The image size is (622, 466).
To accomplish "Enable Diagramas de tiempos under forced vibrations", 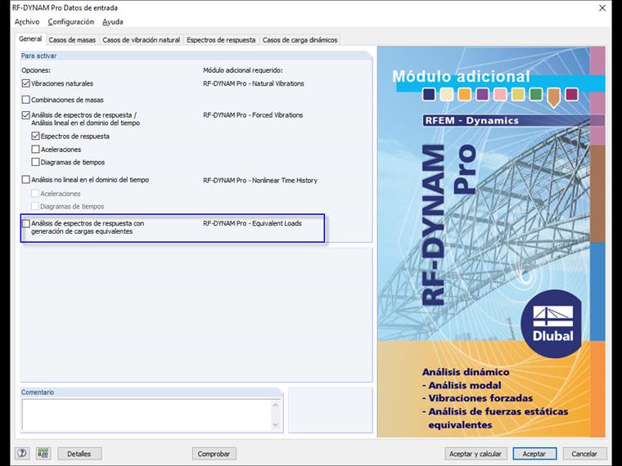I will pos(35,162).
